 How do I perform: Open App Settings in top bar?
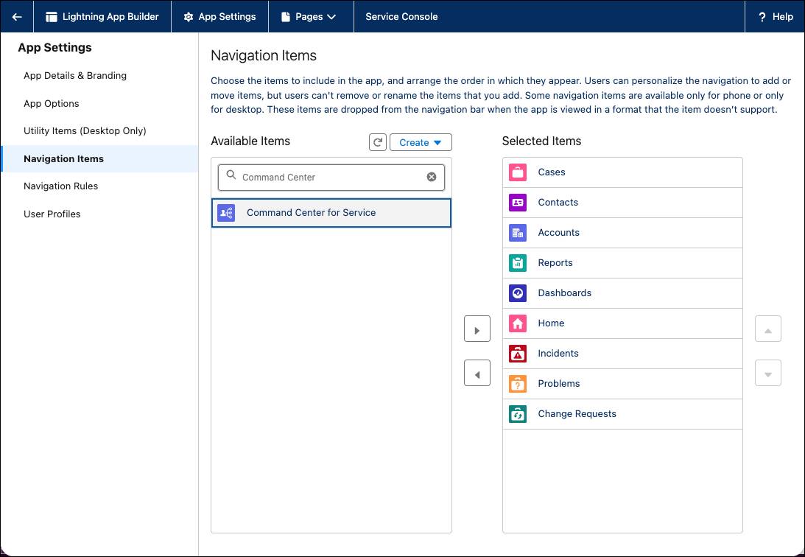[219, 17]
